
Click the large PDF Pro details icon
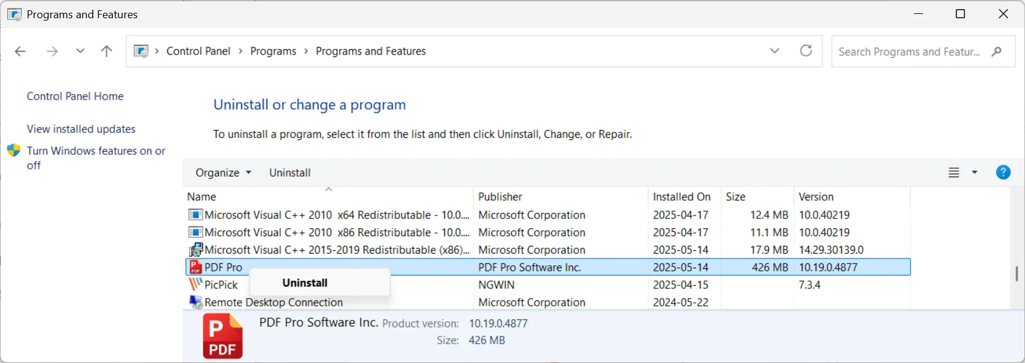pos(223,336)
